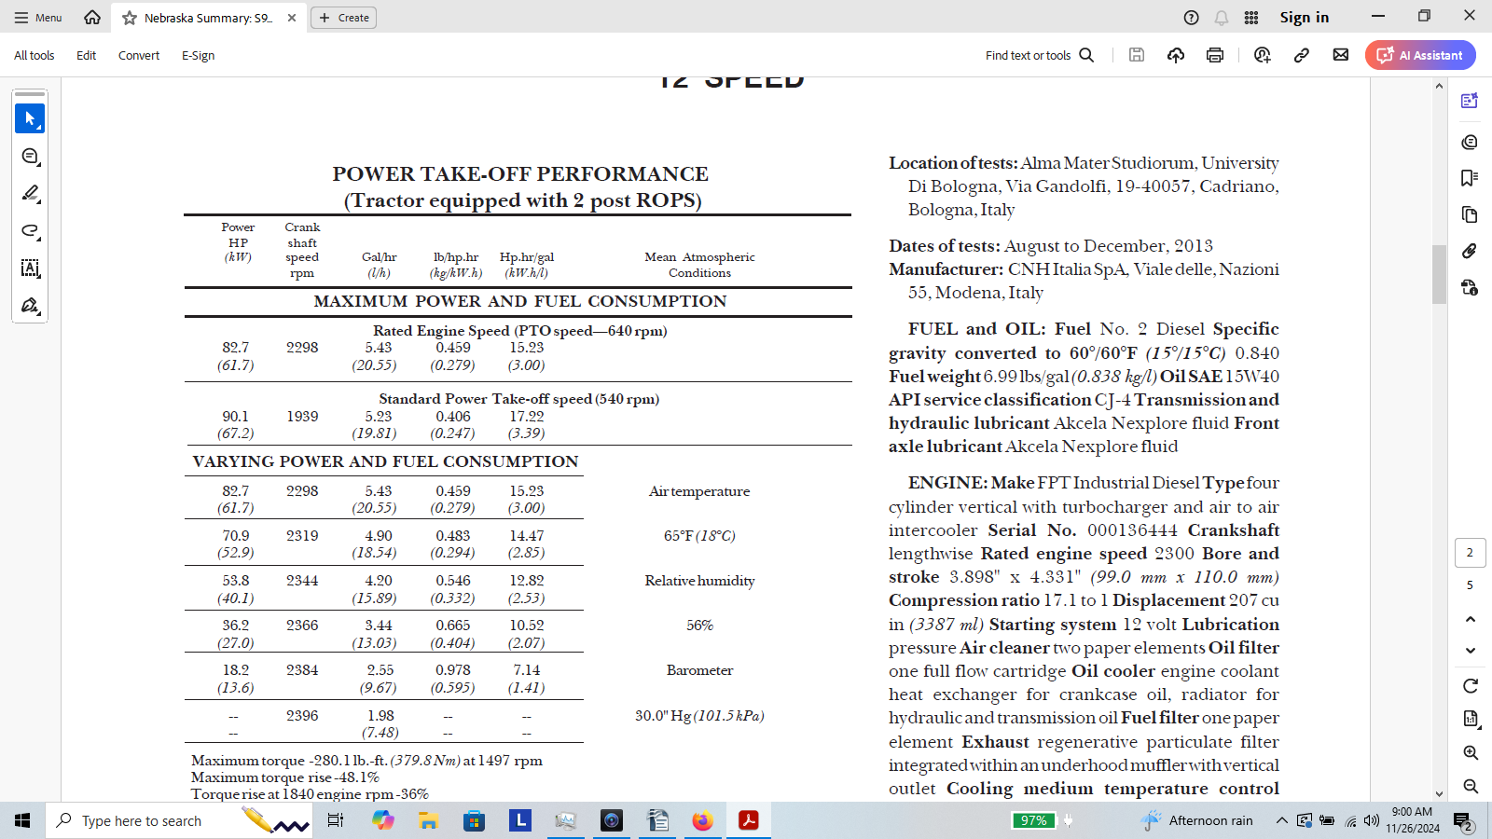Switch to the Nebraska Summary tab

pyautogui.click(x=208, y=18)
